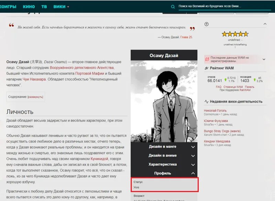
Task: Open the Юкичи Фукузава activity link
Action: [216, 121]
